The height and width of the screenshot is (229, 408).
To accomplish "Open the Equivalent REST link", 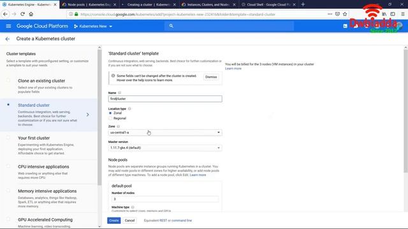I will tap(156, 221).
